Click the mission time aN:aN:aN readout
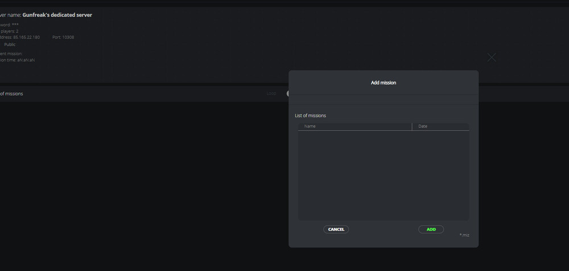569x271 pixels. [26, 60]
